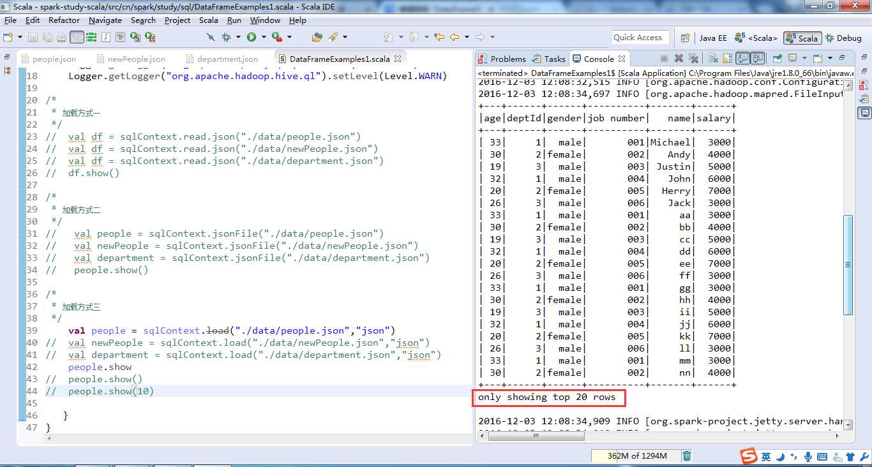This screenshot has height=467, width=872.
Task: Go to Last Edit Location icon
Action: tap(439, 37)
